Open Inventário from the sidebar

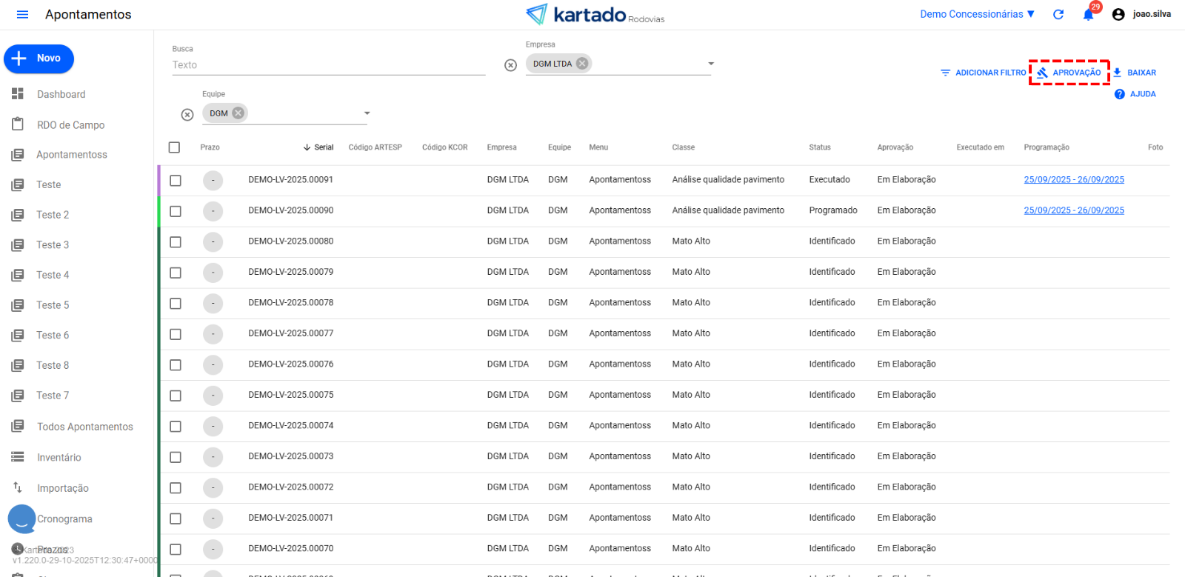point(59,458)
